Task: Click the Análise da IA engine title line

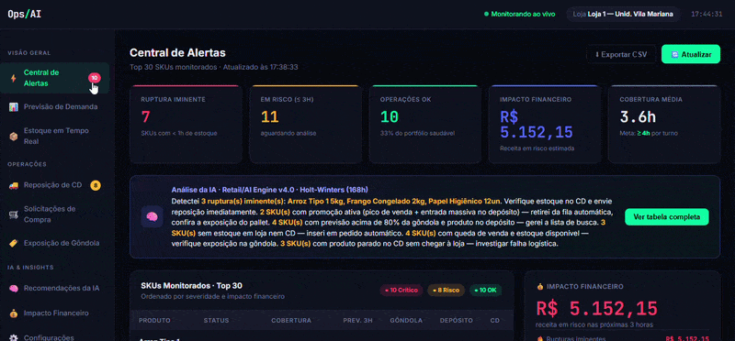Action: point(269,190)
